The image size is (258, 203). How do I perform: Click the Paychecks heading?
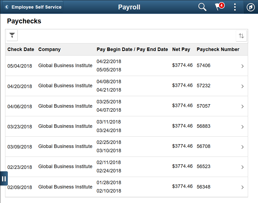pyautogui.click(x=24, y=21)
